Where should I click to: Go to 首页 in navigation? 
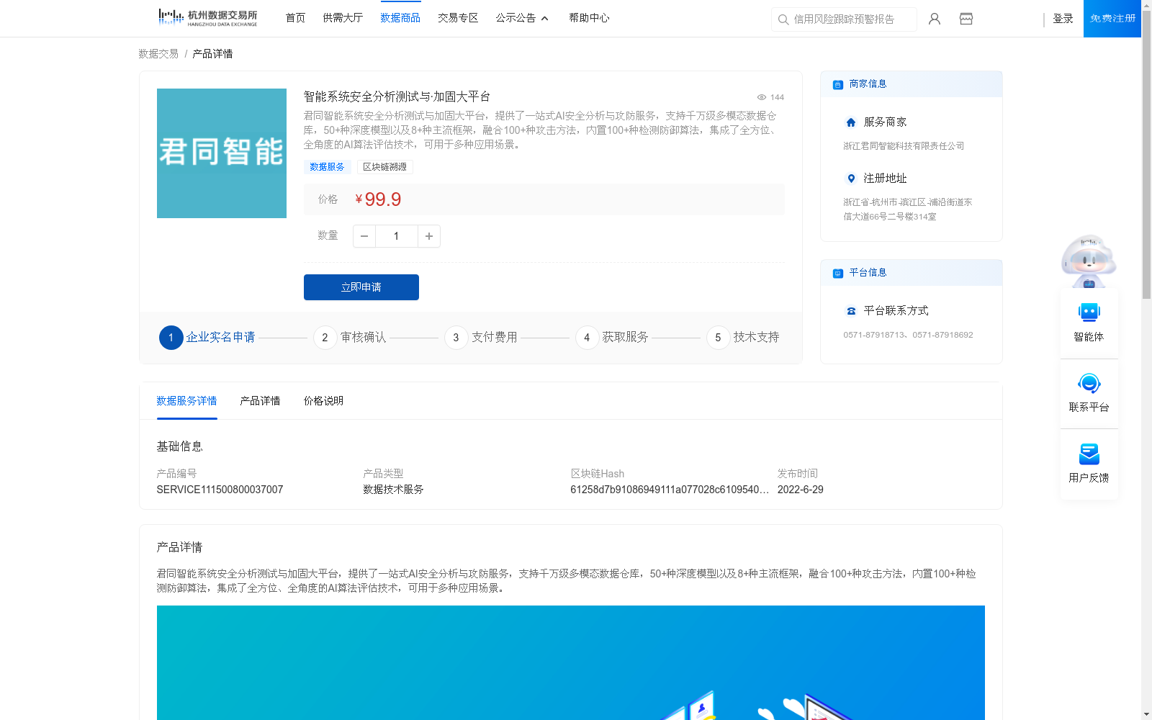295,18
